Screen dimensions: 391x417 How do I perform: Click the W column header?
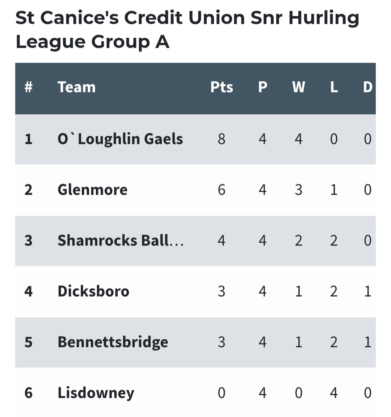click(x=298, y=87)
